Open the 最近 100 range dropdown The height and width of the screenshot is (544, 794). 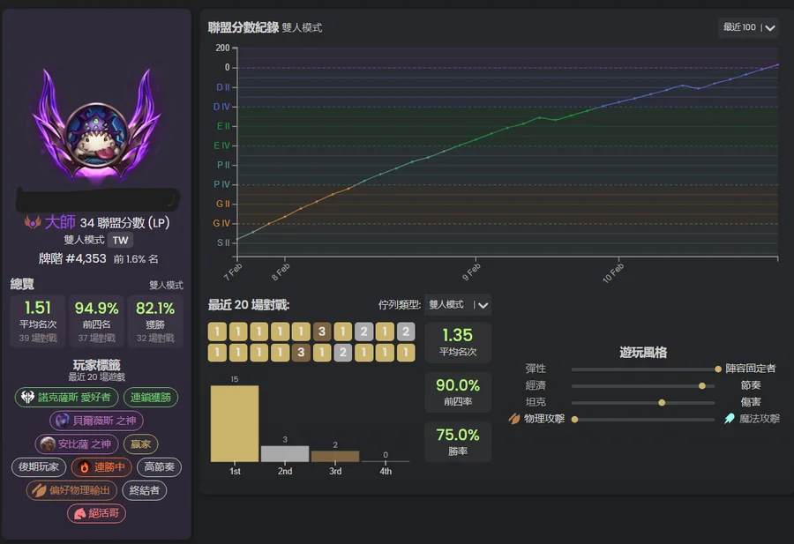point(748,27)
